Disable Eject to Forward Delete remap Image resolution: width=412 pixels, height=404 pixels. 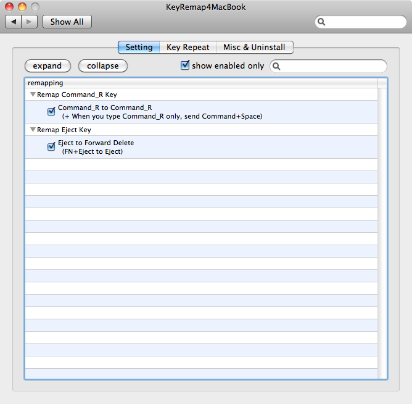coord(51,147)
